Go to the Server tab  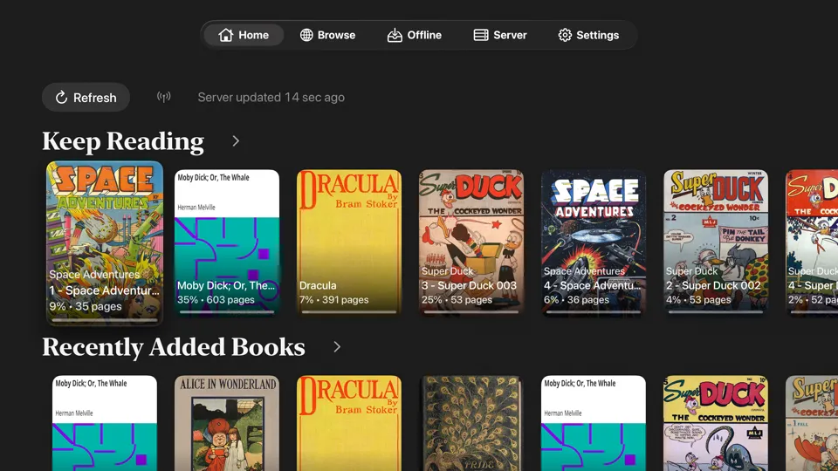pyautogui.click(x=500, y=35)
